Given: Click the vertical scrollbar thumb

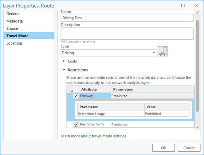Looking at the screenshot, I should [197, 66].
